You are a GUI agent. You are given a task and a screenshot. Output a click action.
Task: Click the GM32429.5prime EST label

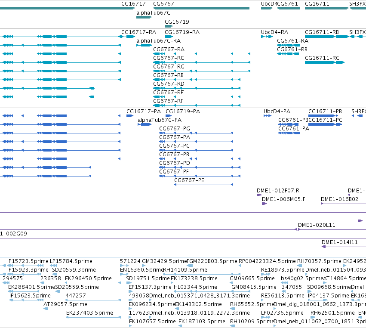tap(164, 261)
